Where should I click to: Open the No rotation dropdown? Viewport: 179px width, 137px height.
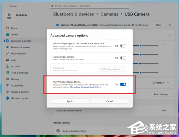(161, 83)
